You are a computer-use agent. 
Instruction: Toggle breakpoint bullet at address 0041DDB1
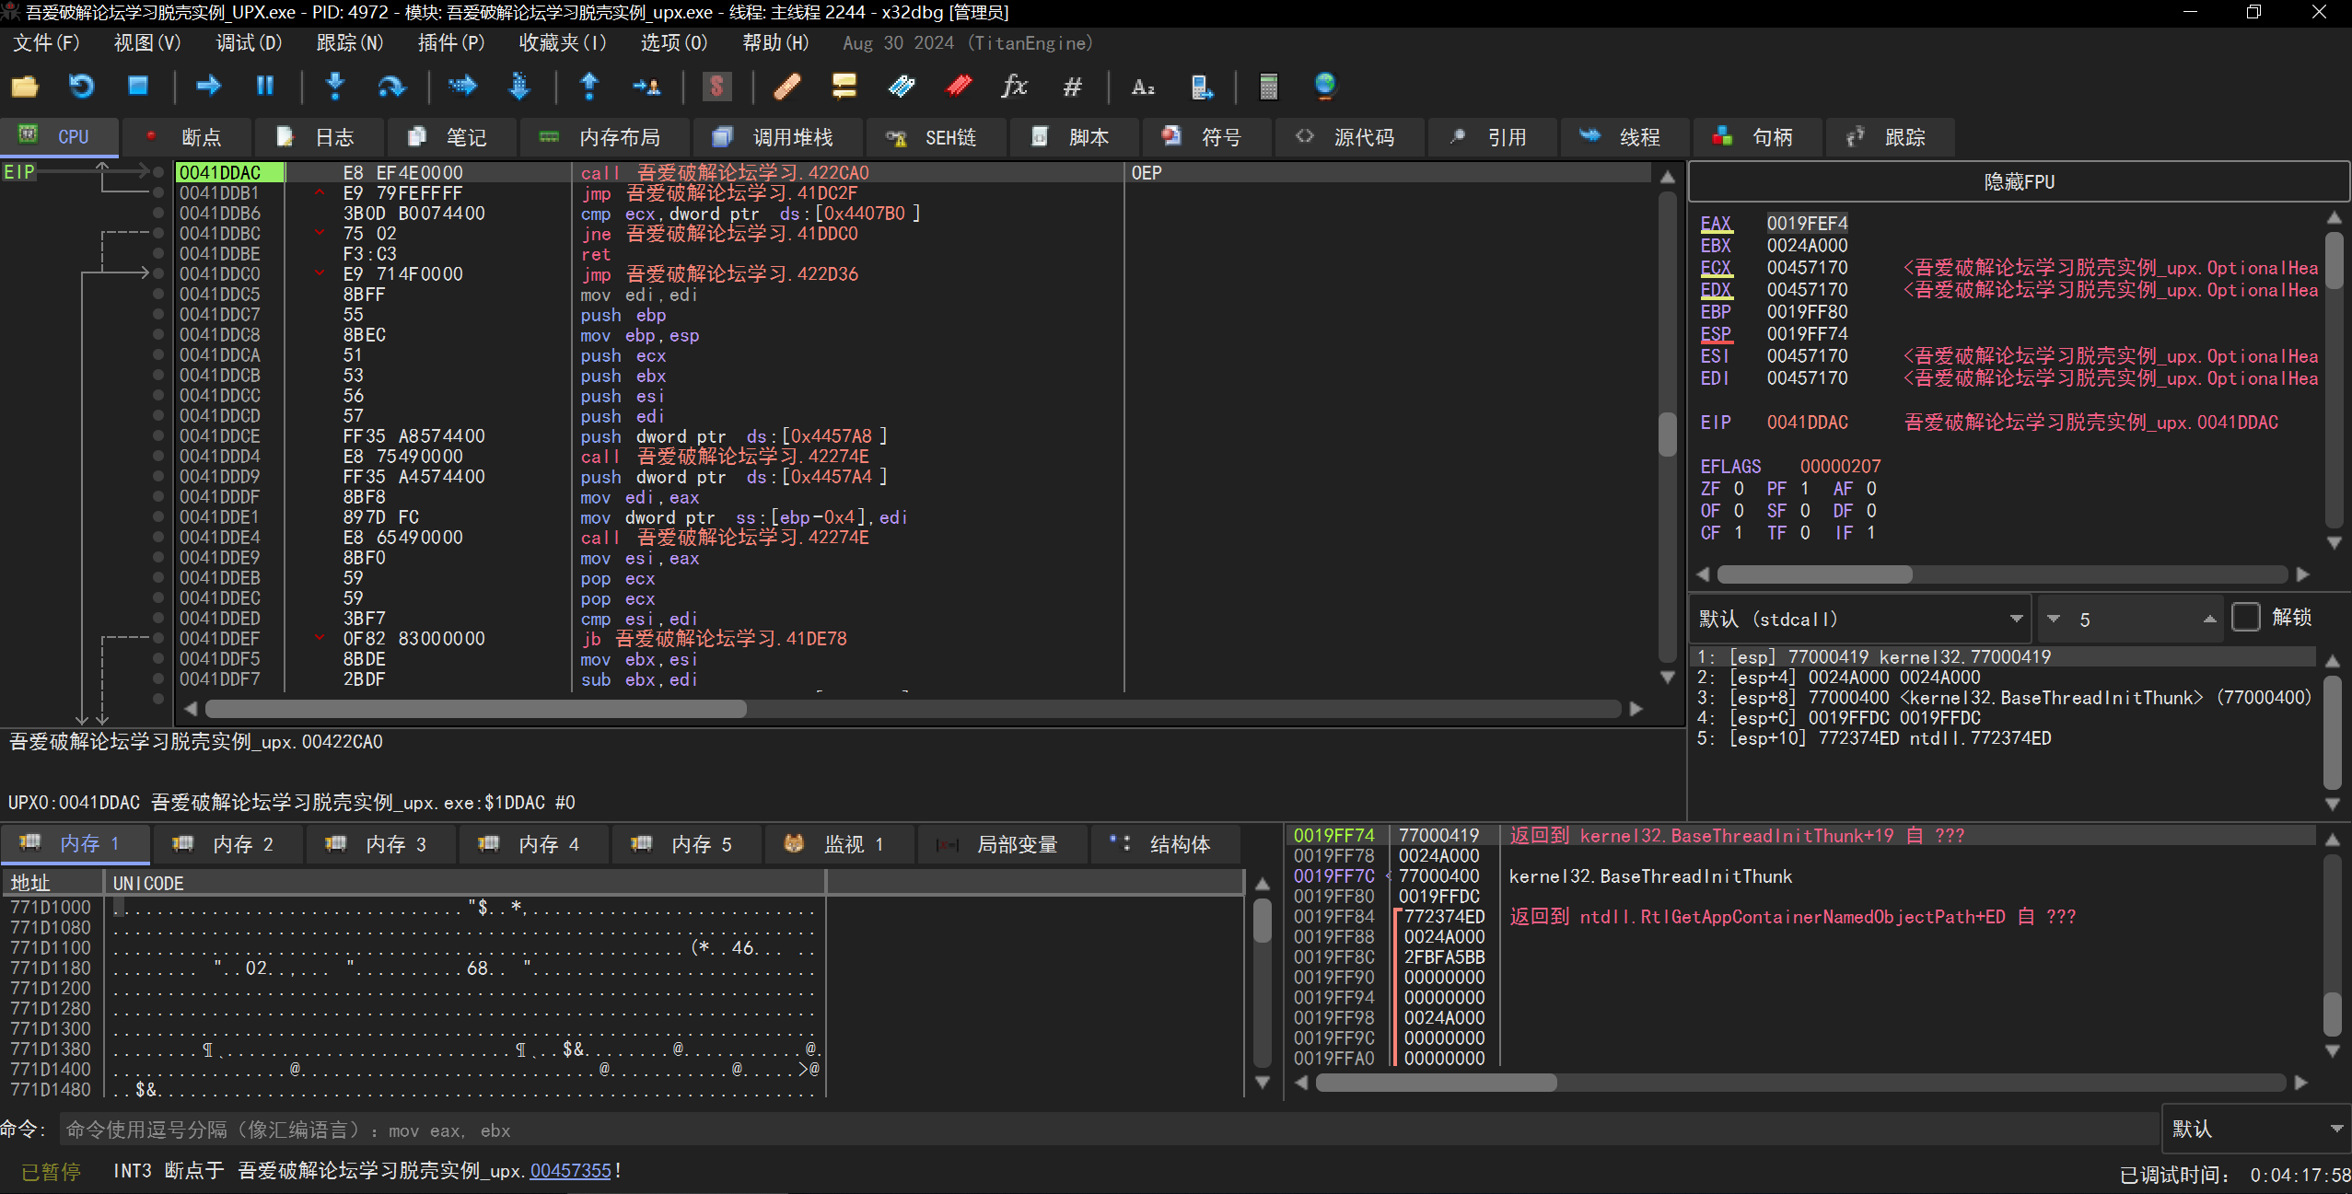(x=158, y=193)
